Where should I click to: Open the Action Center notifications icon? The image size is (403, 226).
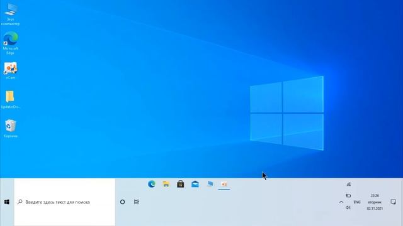[x=393, y=202]
